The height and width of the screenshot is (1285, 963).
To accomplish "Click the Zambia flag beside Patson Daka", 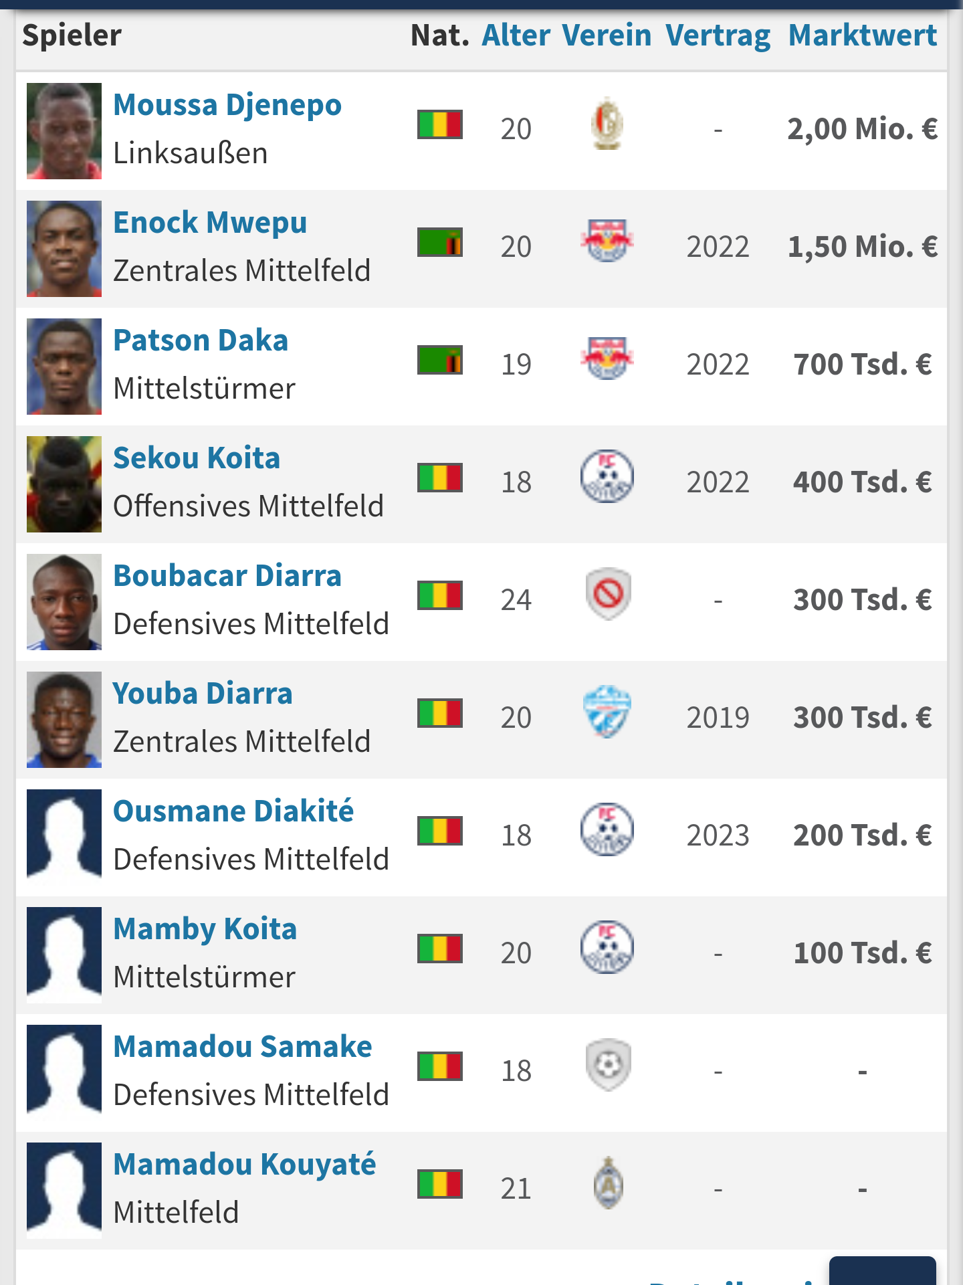I will [x=440, y=360].
